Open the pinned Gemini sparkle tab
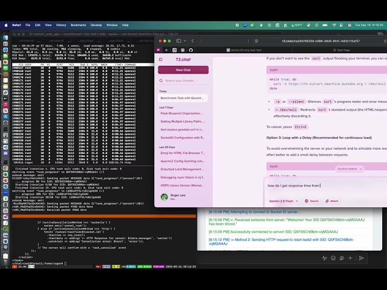This screenshot has height=290, width=387. [x=167, y=50]
